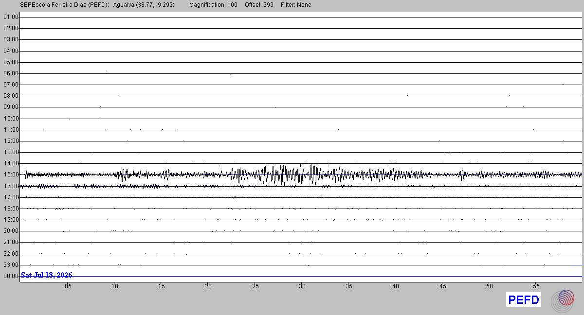This screenshot has width=584, height=315.
Task: Click the 07:00 hour label
Action: (11, 85)
